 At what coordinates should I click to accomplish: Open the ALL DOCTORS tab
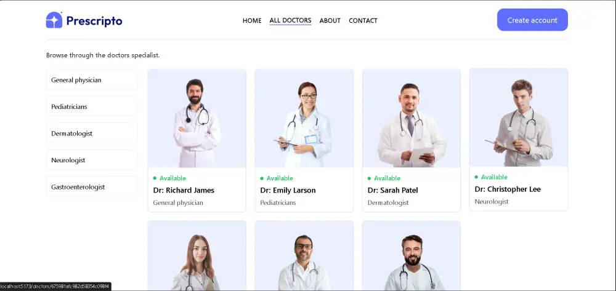290,20
